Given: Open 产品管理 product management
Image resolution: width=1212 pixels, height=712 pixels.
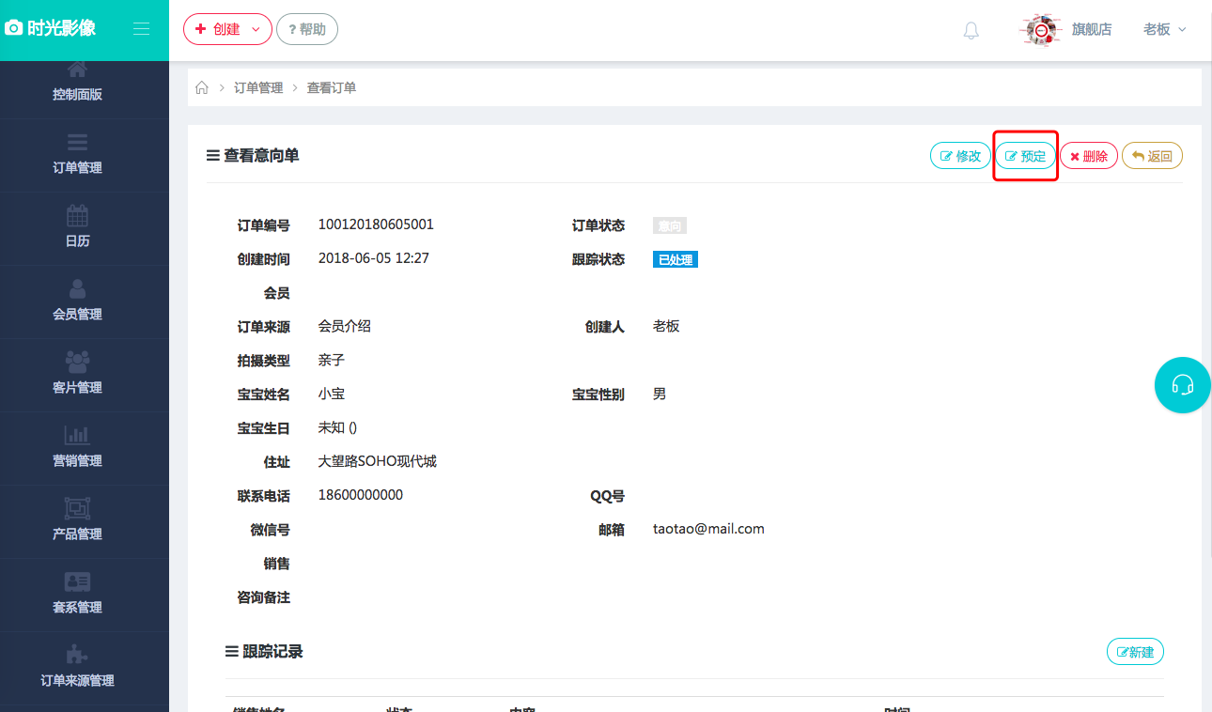Looking at the screenshot, I should (77, 520).
